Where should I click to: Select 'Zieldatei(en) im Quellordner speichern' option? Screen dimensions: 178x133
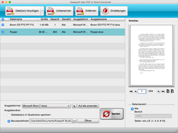tap(9, 115)
